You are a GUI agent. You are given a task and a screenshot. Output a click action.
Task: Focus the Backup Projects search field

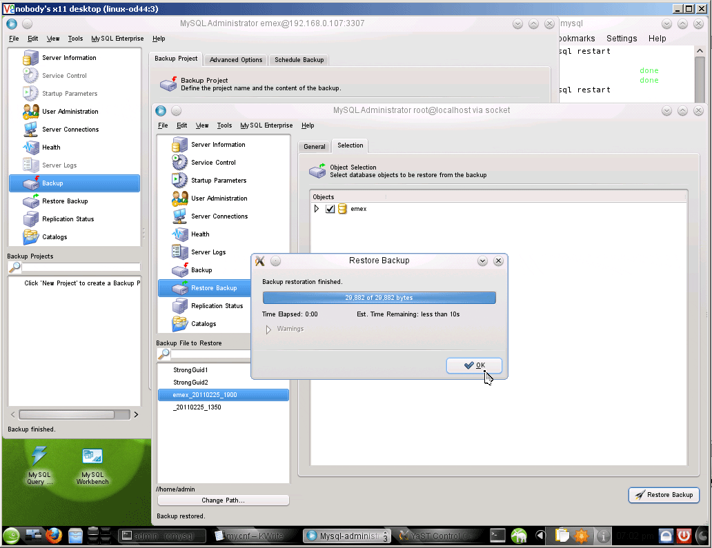(81, 267)
